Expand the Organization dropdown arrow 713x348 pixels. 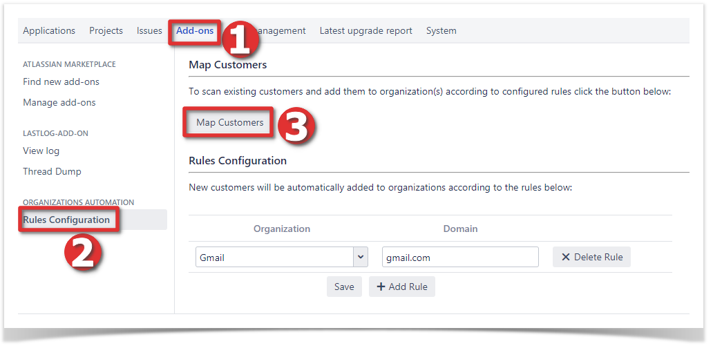point(360,257)
